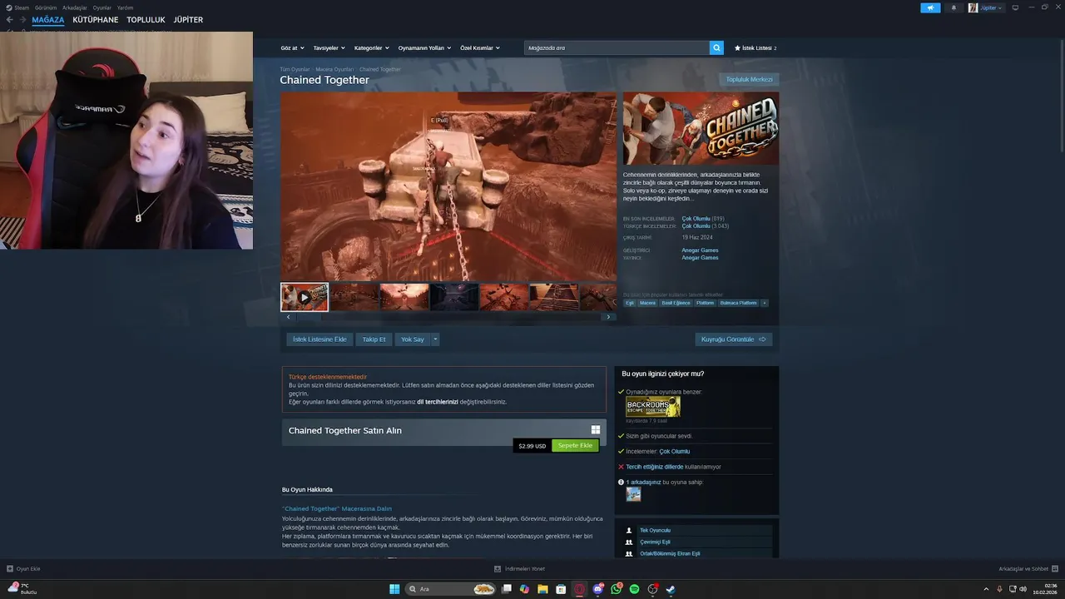The height and width of the screenshot is (599, 1065).
Task: Click the dil tercihlerinizi link
Action: pyautogui.click(x=438, y=402)
